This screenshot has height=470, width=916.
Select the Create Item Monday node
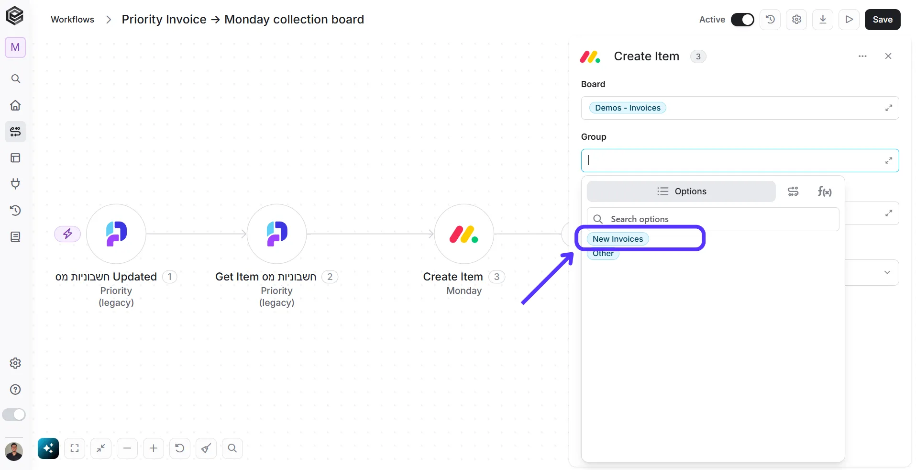pyautogui.click(x=464, y=234)
